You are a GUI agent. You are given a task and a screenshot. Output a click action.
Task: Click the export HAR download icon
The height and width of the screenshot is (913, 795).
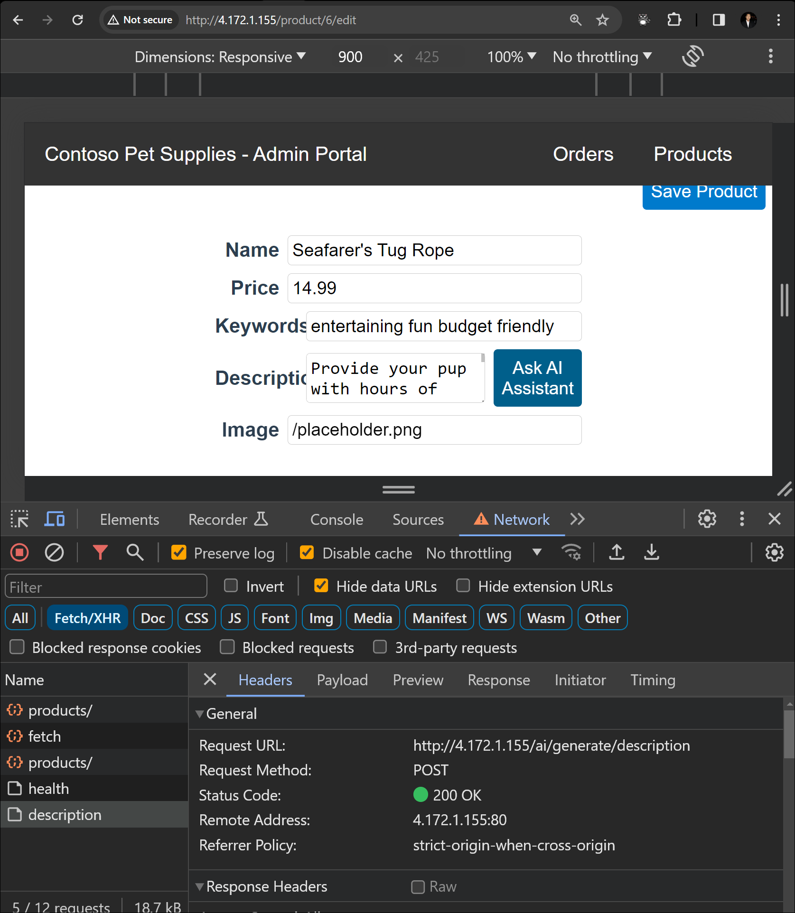[651, 553]
